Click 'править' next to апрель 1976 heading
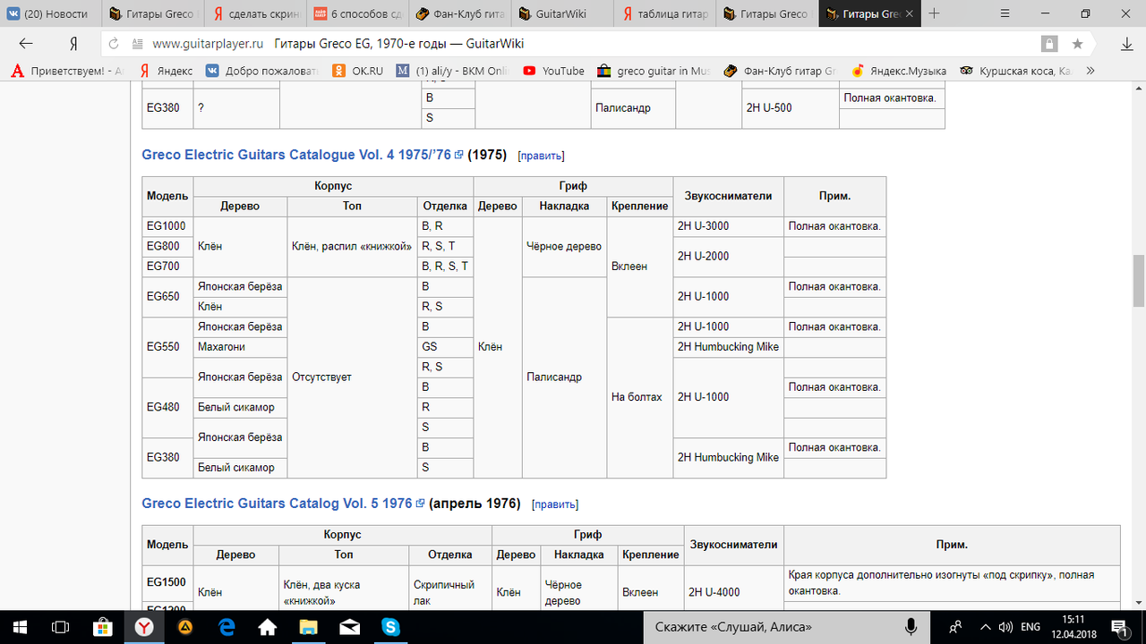The height and width of the screenshot is (644, 1146). tap(555, 504)
